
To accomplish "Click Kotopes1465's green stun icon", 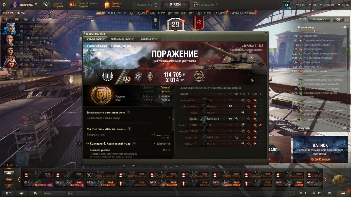I will click(x=236, y=137).
